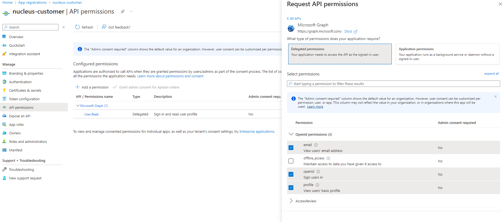Image resolution: width=502 pixels, height=222 pixels.
Task: Click the Owners people icon
Action: click(x=4, y=133)
